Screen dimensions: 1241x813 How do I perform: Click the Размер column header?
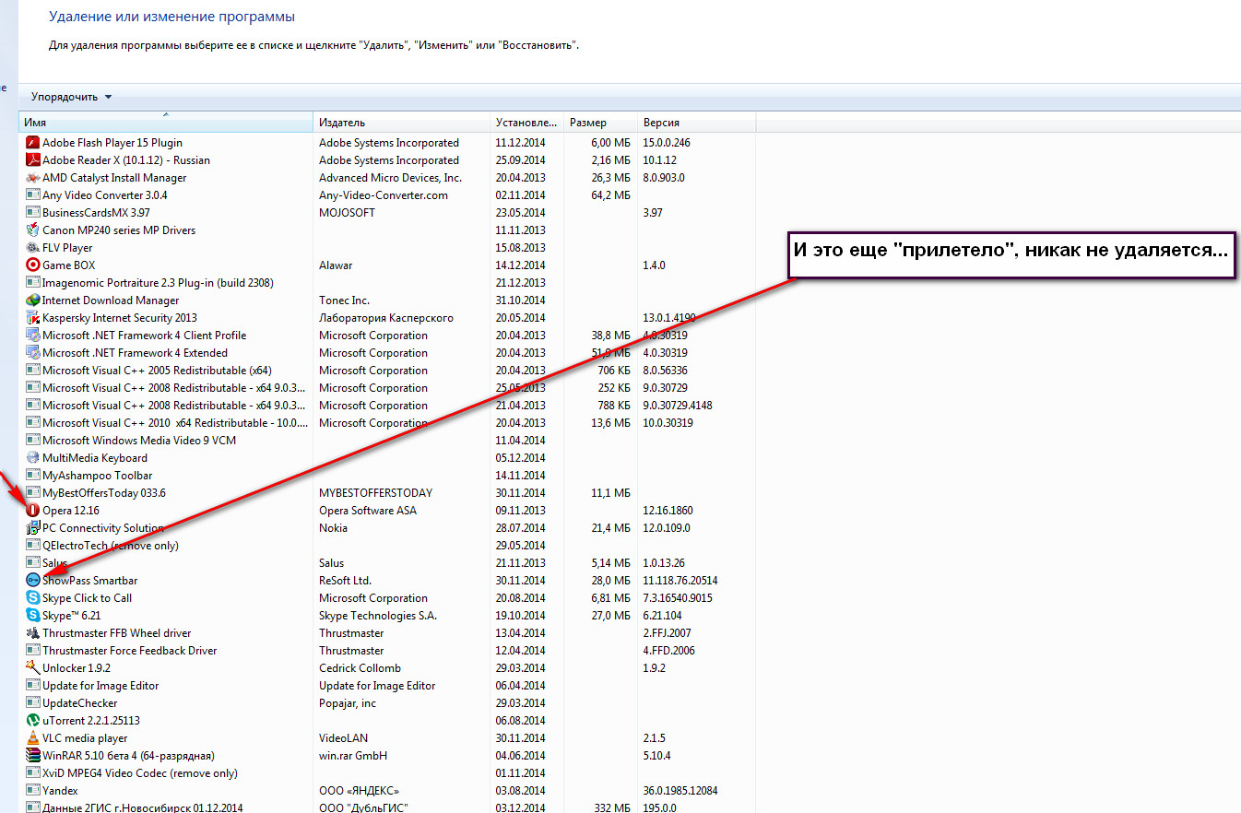coord(599,123)
